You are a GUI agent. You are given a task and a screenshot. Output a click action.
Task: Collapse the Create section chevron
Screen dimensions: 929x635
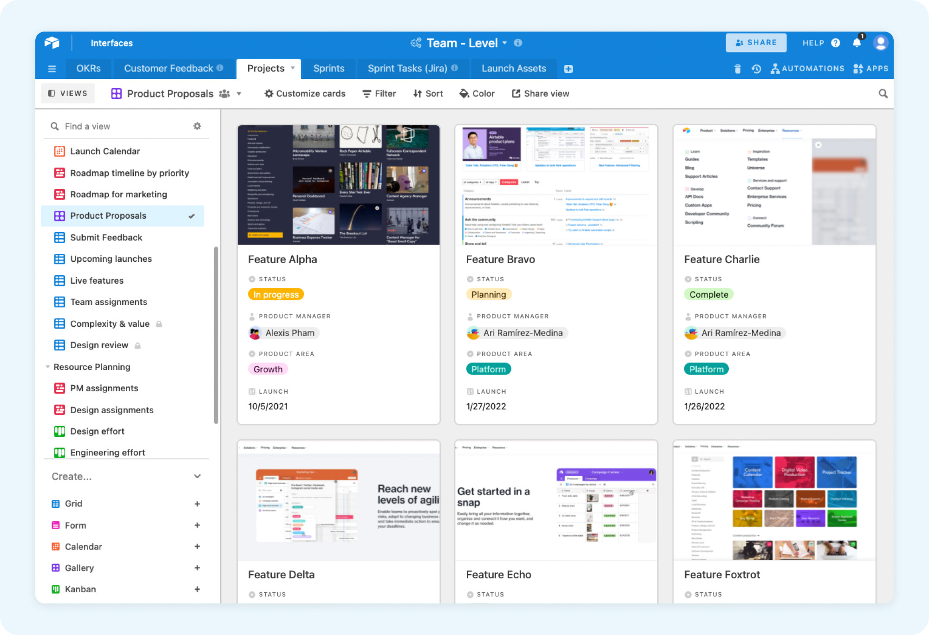point(197,476)
